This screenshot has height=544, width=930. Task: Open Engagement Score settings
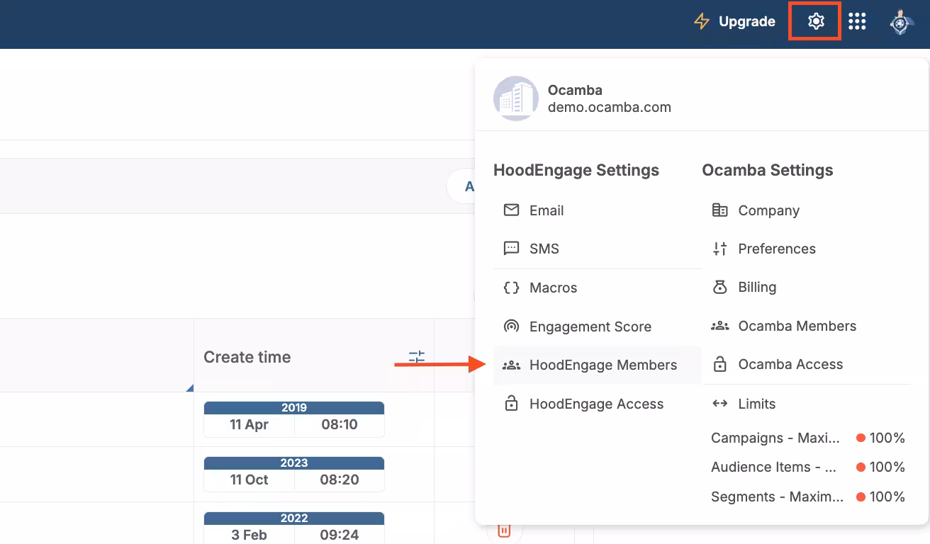tap(590, 327)
